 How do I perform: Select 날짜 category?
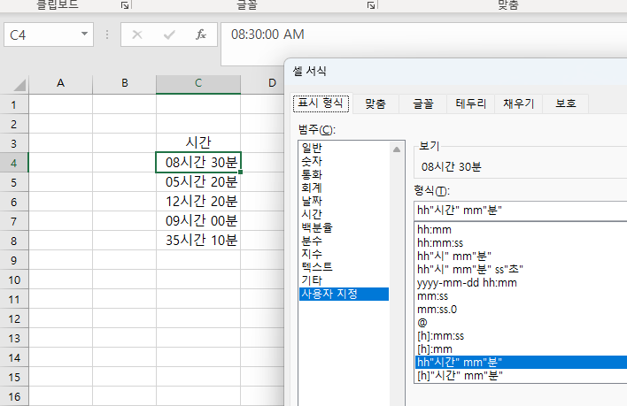(344, 201)
